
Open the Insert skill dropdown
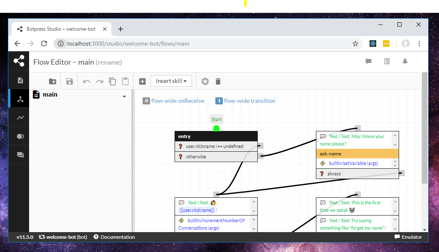coord(171,81)
